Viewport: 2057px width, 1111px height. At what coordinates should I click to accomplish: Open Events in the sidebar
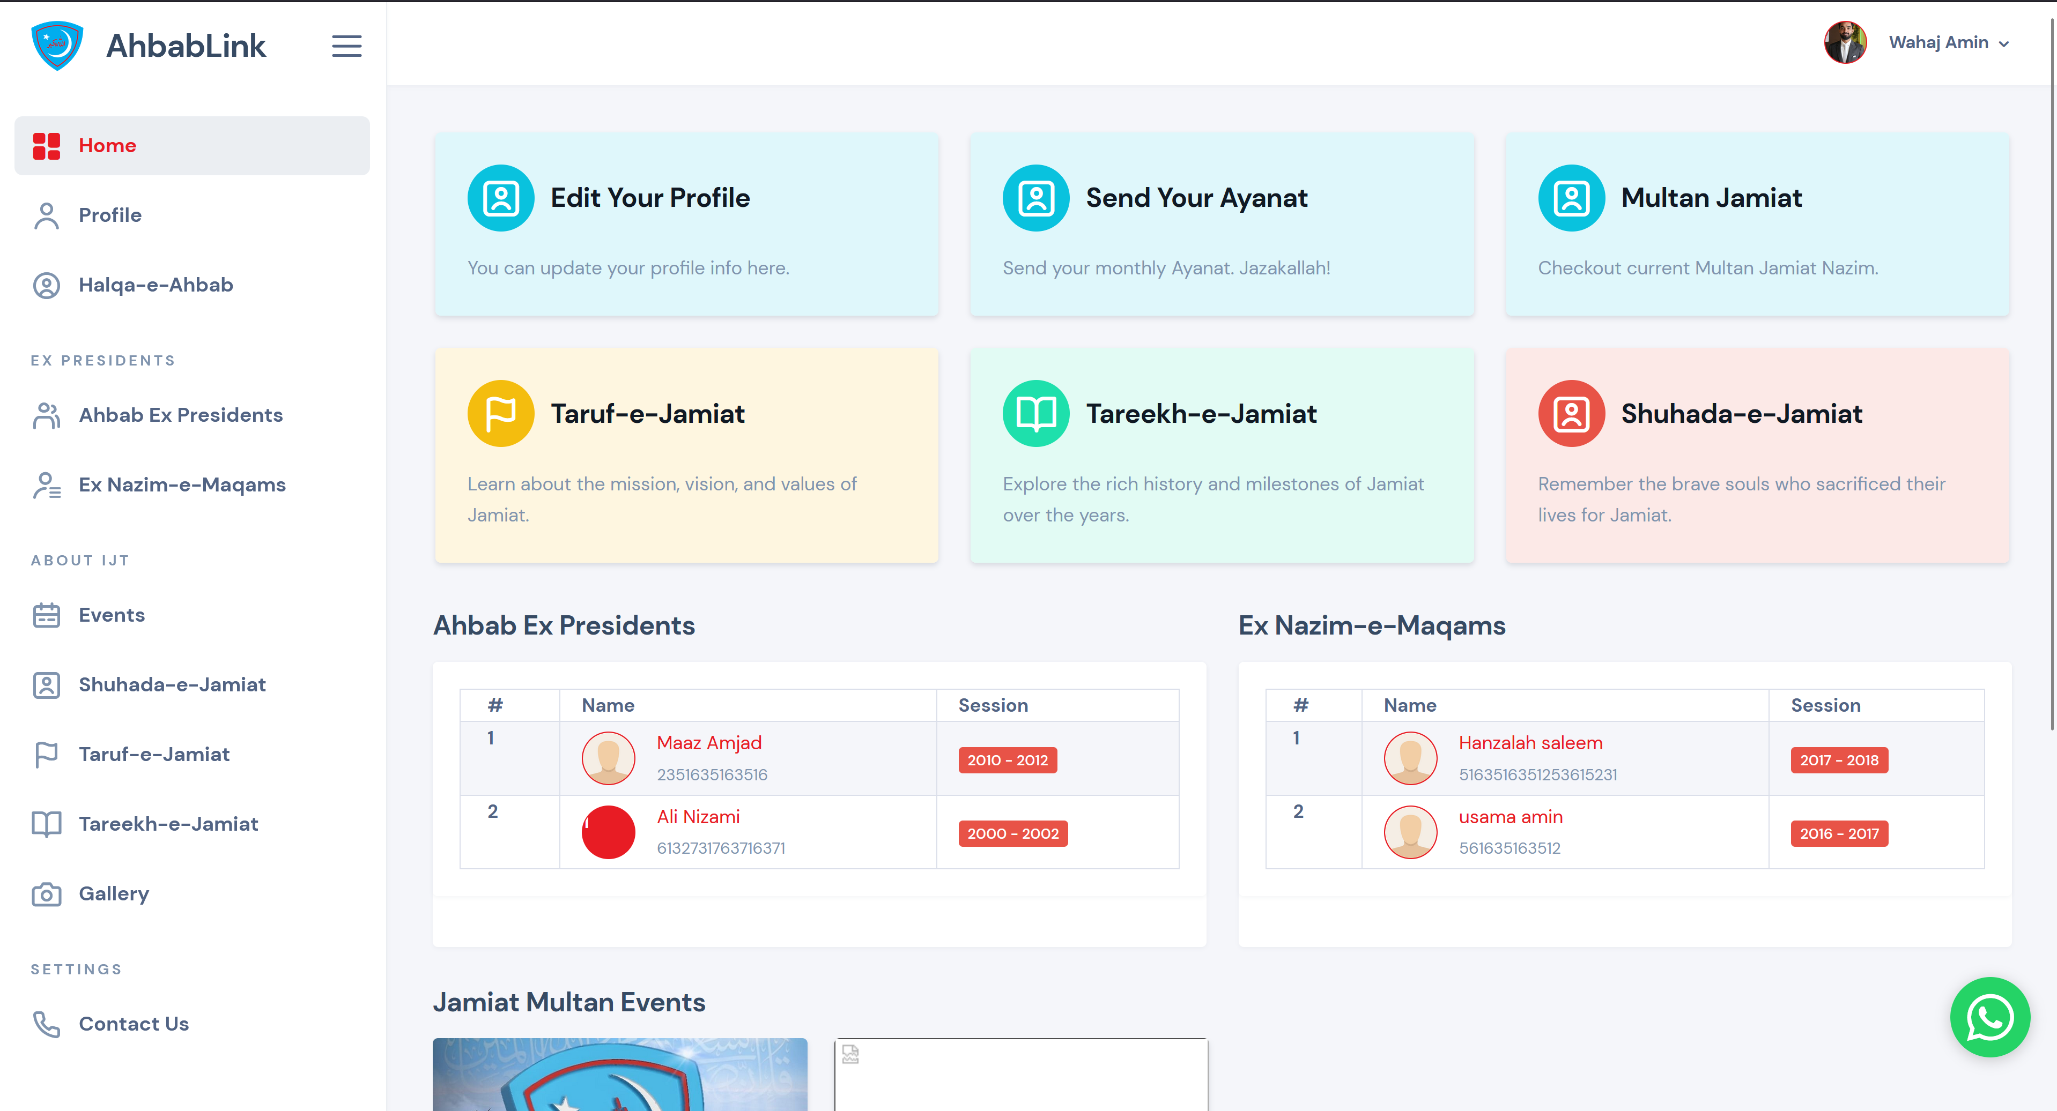(111, 615)
